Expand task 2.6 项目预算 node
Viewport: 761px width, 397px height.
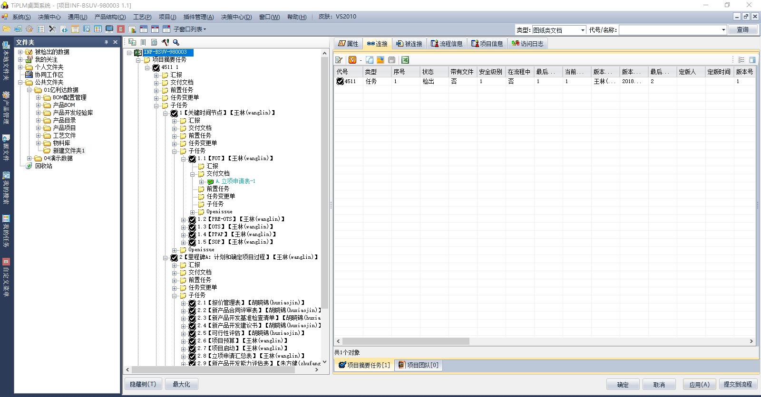[184, 341]
